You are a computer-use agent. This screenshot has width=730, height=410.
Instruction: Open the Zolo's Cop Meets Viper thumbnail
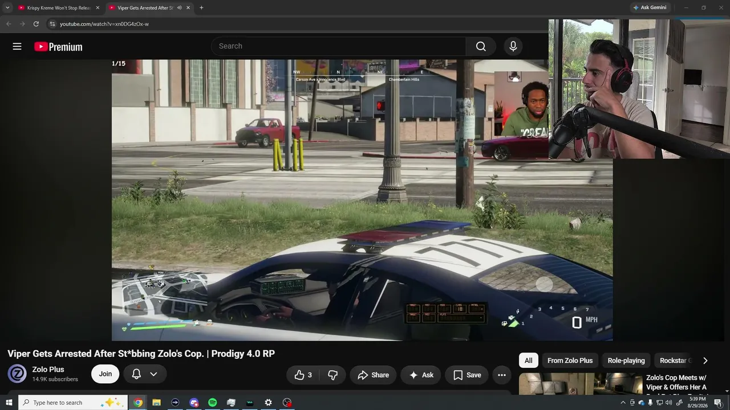(581, 384)
